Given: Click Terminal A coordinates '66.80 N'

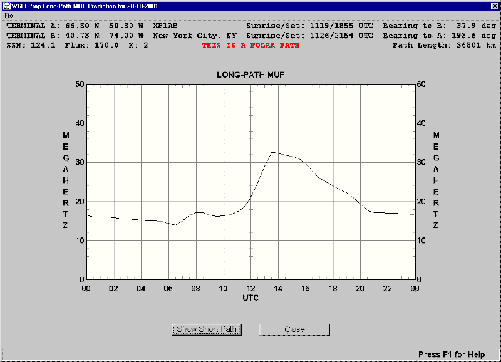Looking at the screenshot, I should click(83, 26).
